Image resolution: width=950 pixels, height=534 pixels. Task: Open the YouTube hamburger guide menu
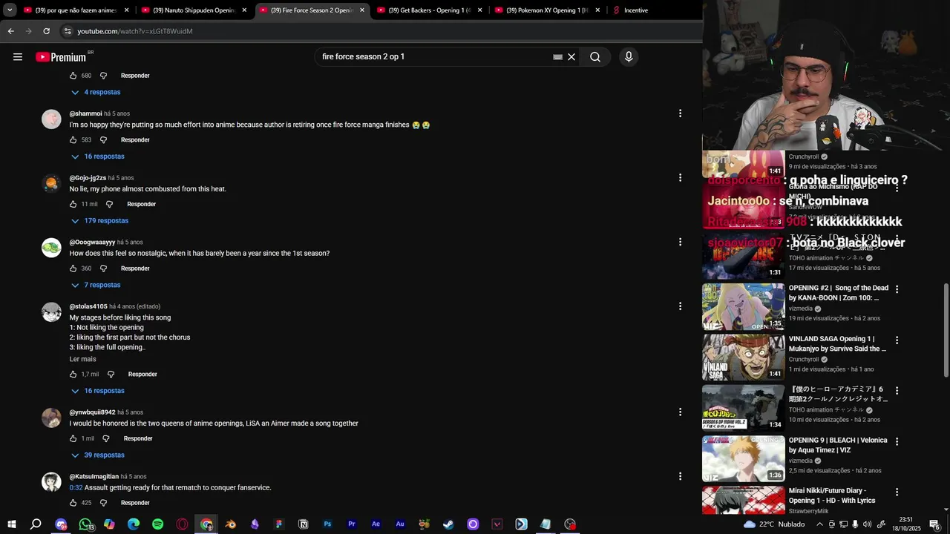pos(18,57)
